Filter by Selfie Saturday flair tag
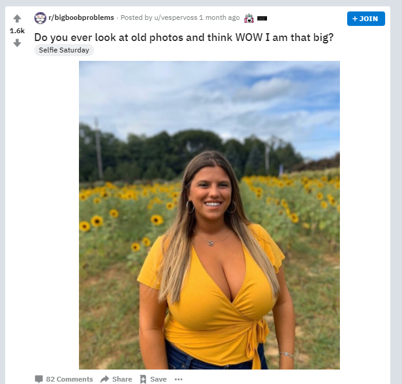402x384 pixels. 64,50
